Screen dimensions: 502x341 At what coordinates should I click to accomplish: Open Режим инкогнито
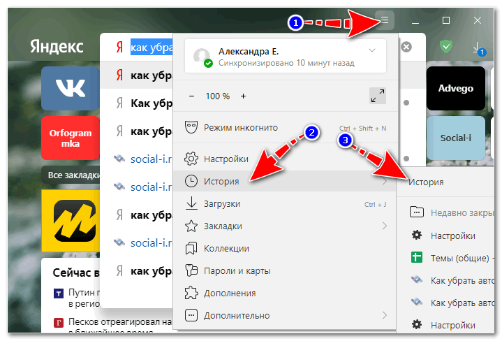286,128
